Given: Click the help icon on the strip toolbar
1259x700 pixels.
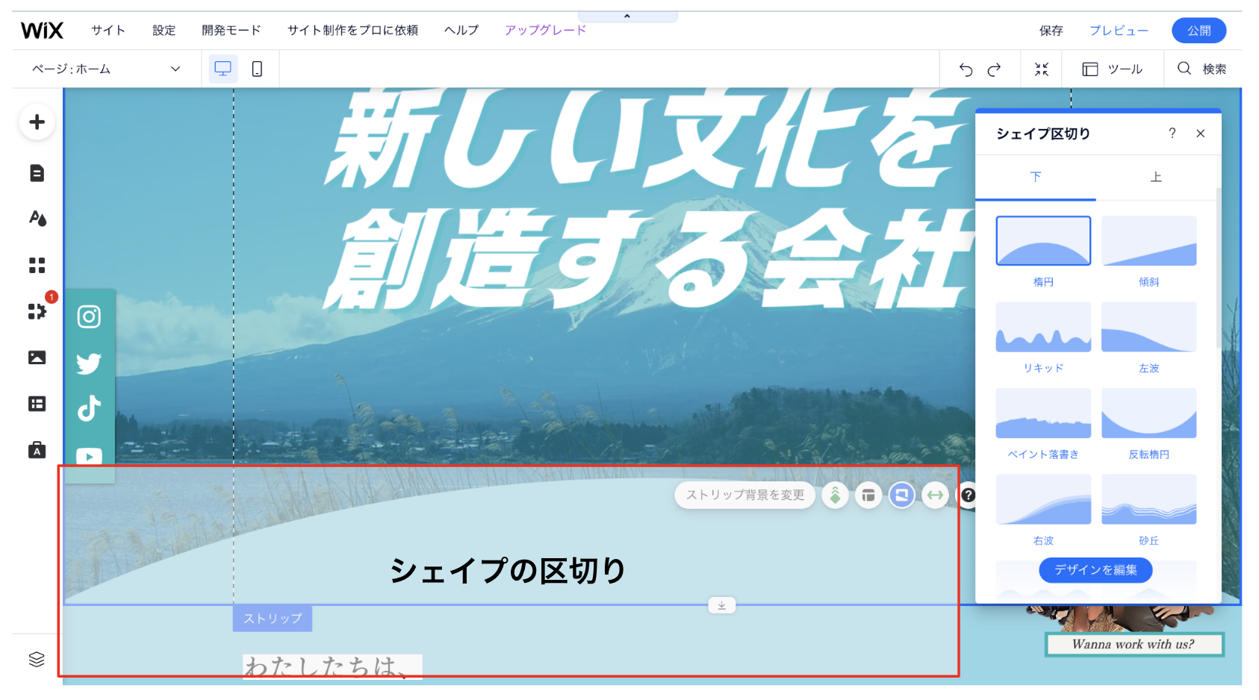Looking at the screenshot, I should [969, 495].
